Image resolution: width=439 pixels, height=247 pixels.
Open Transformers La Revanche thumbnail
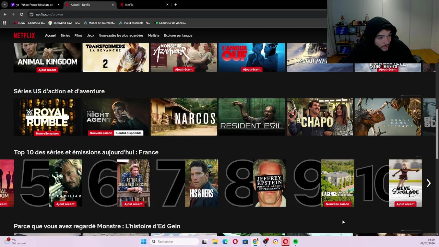[116, 58]
